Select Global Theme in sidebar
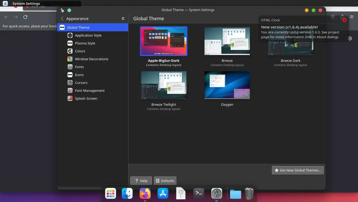358x202 pixels. [93, 27]
